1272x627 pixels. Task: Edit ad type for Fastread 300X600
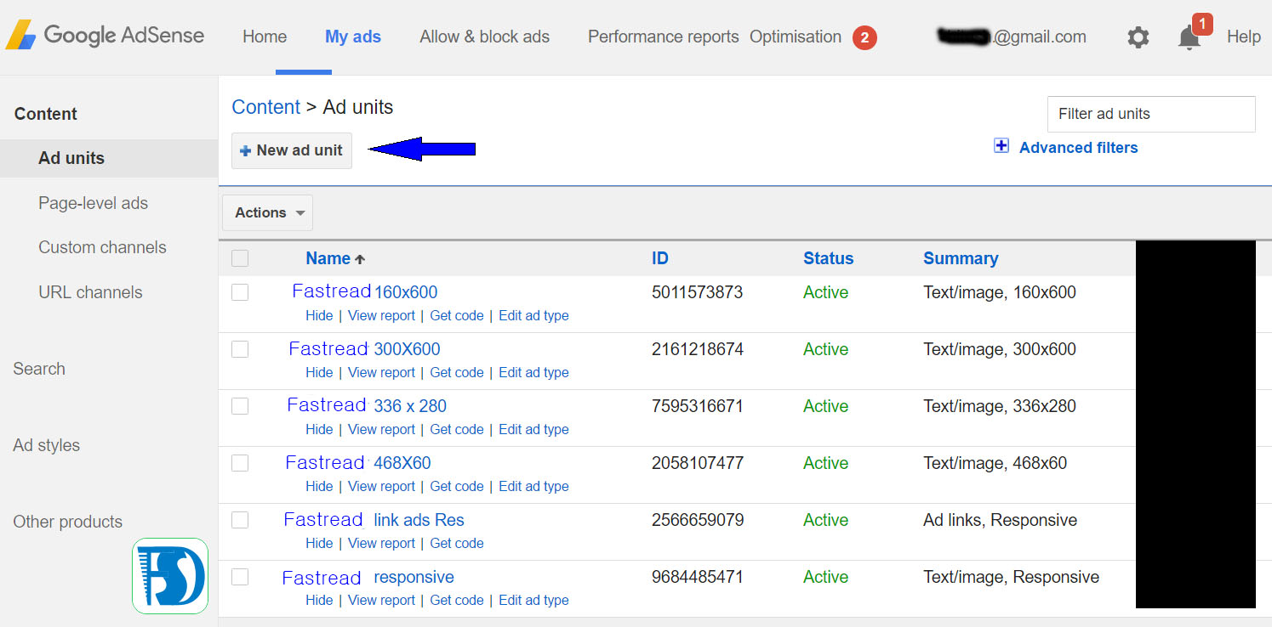coord(533,372)
